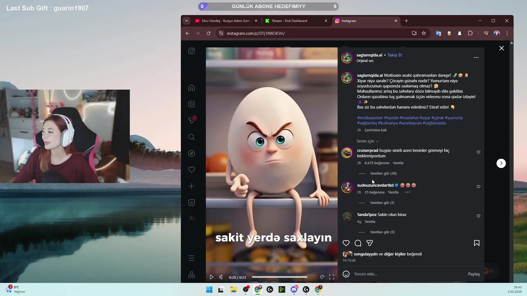This screenshot has width=527, height=296.
Task: Open File Explorer from taskbar
Action: click(x=233, y=289)
